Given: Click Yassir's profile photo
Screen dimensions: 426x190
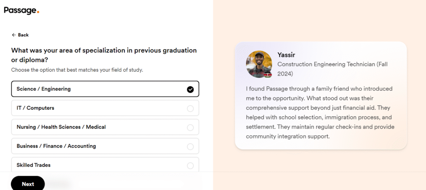Looking at the screenshot, I should pyautogui.click(x=259, y=64).
